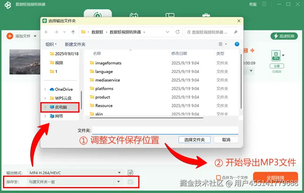Click the 选择文件夹 button

tap(195, 140)
